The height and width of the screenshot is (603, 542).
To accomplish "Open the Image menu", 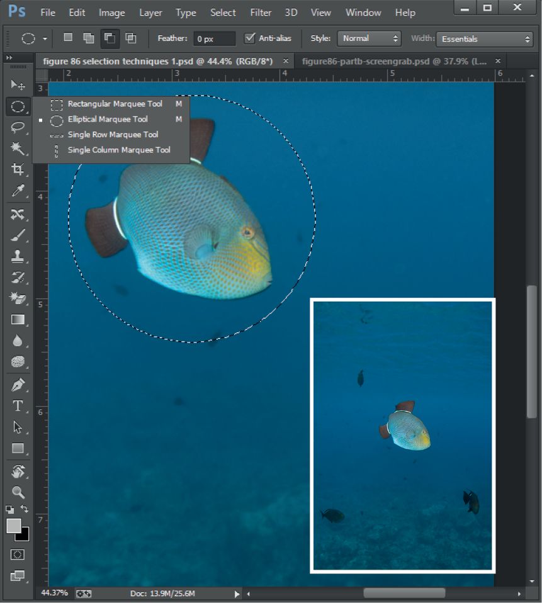I will [x=112, y=13].
